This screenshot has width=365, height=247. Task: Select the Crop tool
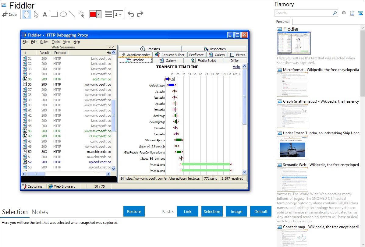(9, 14)
